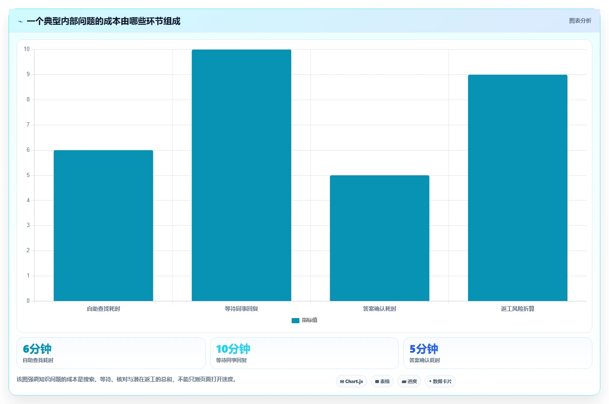Image resolution: width=609 pixels, height=404 pixels.
Task: Click the 指标值 legend color swatch
Action: pos(296,321)
